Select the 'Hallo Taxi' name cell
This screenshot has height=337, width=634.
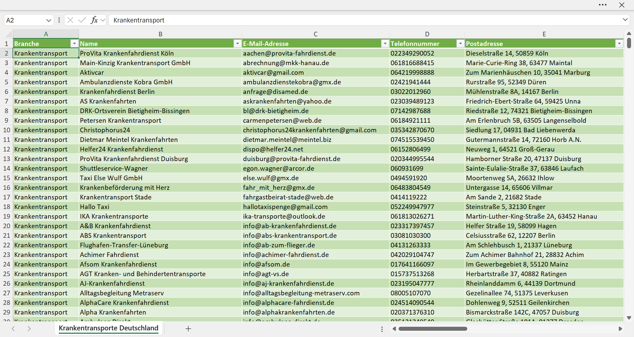(x=160, y=207)
